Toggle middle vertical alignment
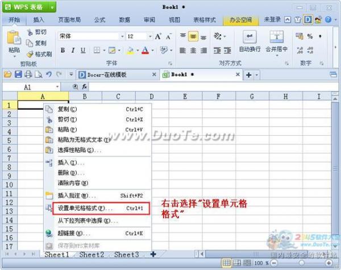The height and width of the screenshot is (270, 341). click(193, 36)
